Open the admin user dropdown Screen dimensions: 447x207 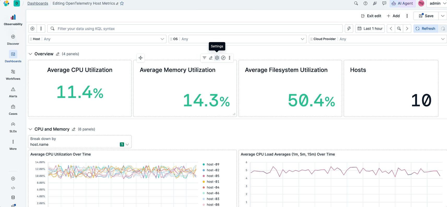click(x=437, y=3)
